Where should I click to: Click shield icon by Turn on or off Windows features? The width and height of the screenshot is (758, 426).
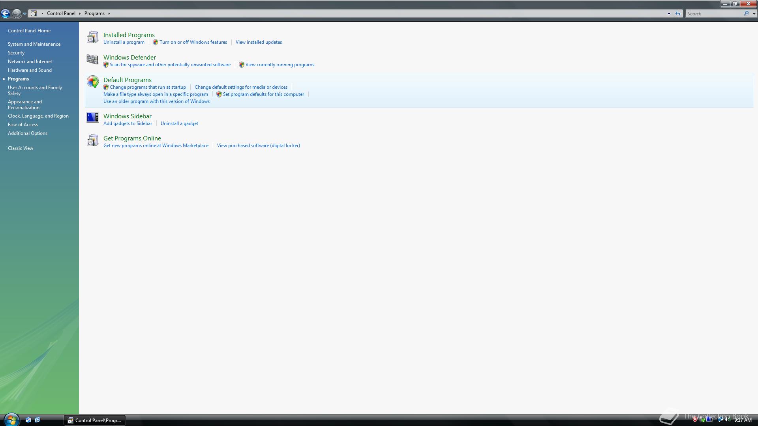(x=156, y=42)
